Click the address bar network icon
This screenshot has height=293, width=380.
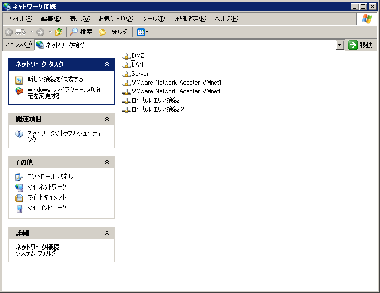click(x=40, y=45)
